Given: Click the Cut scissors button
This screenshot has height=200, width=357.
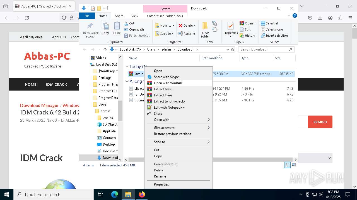Looking at the screenshot, I should click(129, 23).
